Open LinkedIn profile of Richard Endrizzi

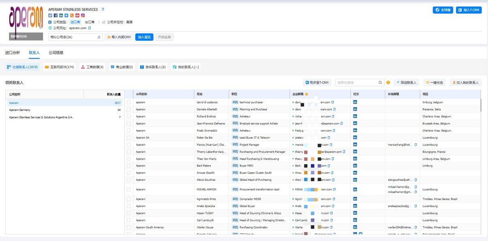click(355, 116)
